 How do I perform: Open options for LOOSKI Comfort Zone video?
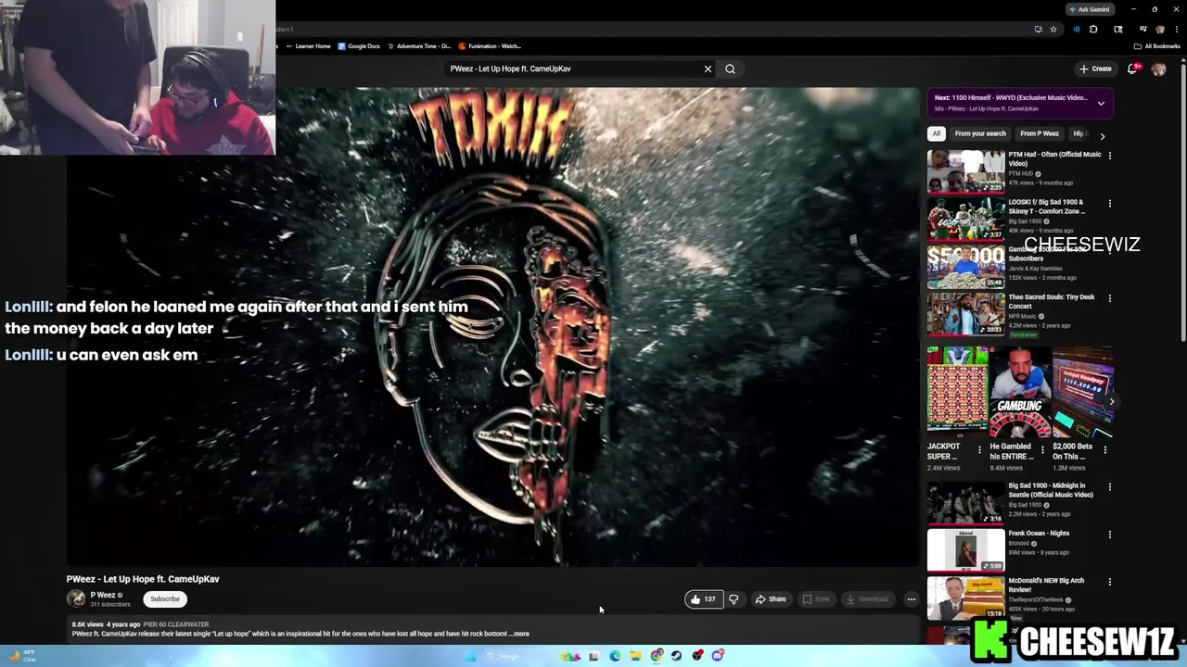(1109, 203)
